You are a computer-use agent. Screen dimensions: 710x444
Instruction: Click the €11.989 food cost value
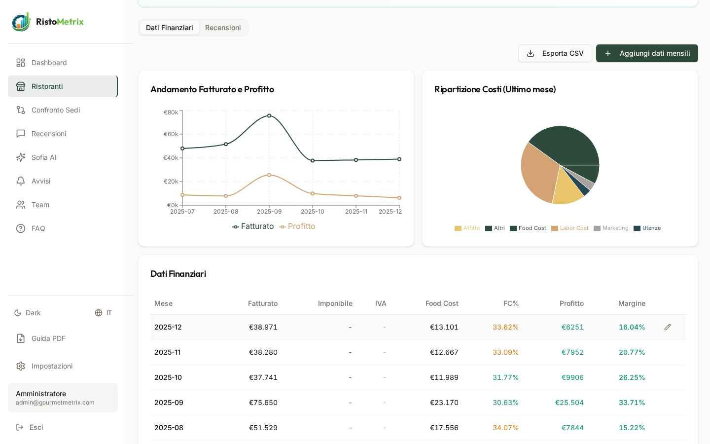click(444, 377)
